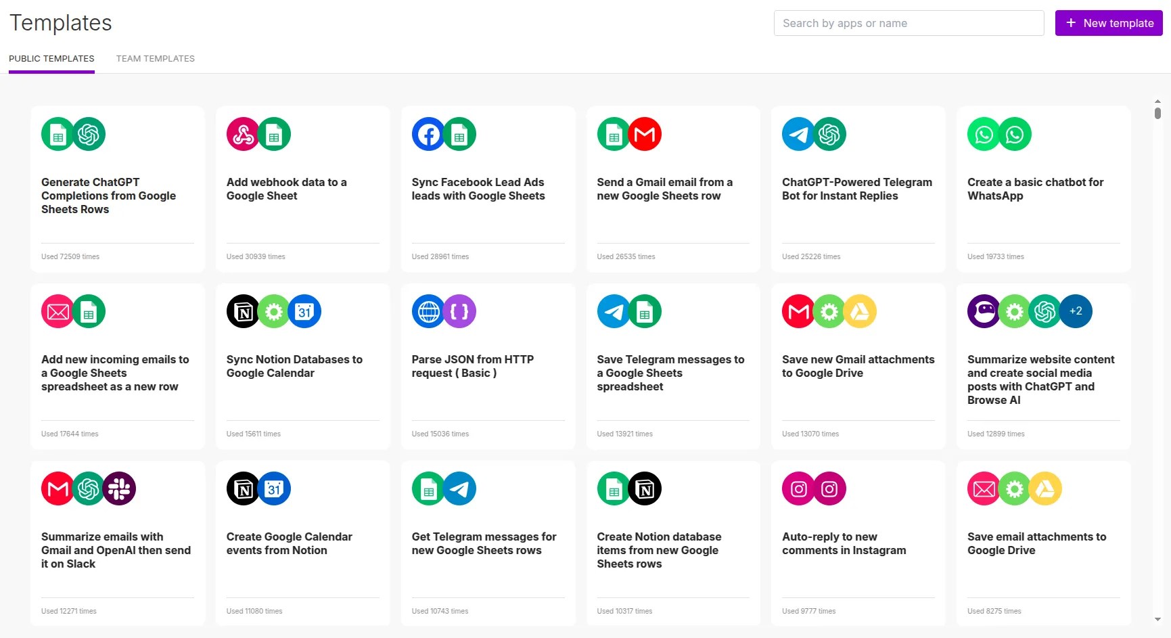Click the Facebook icon on Sync Facebook Lead Ads
Screen dimensions: 1171x638
(x=428, y=134)
